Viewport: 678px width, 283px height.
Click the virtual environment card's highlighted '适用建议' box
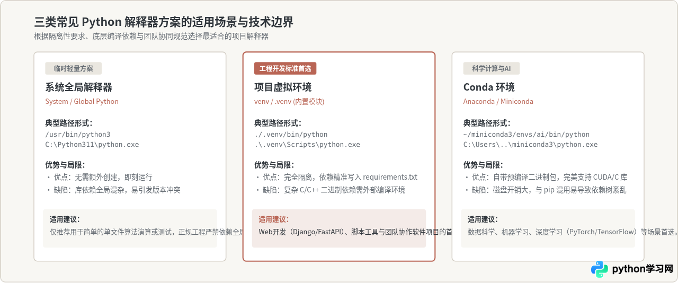click(339, 228)
